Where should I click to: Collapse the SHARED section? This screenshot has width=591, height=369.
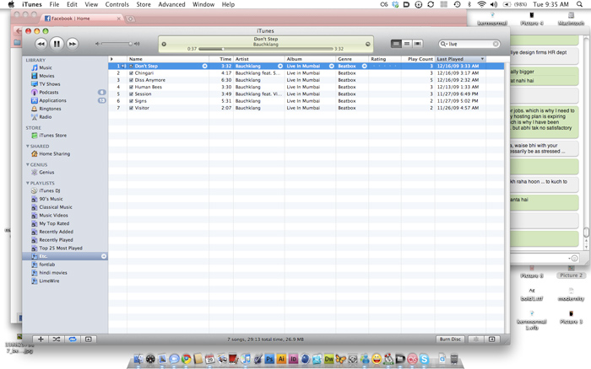click(28, 147)
